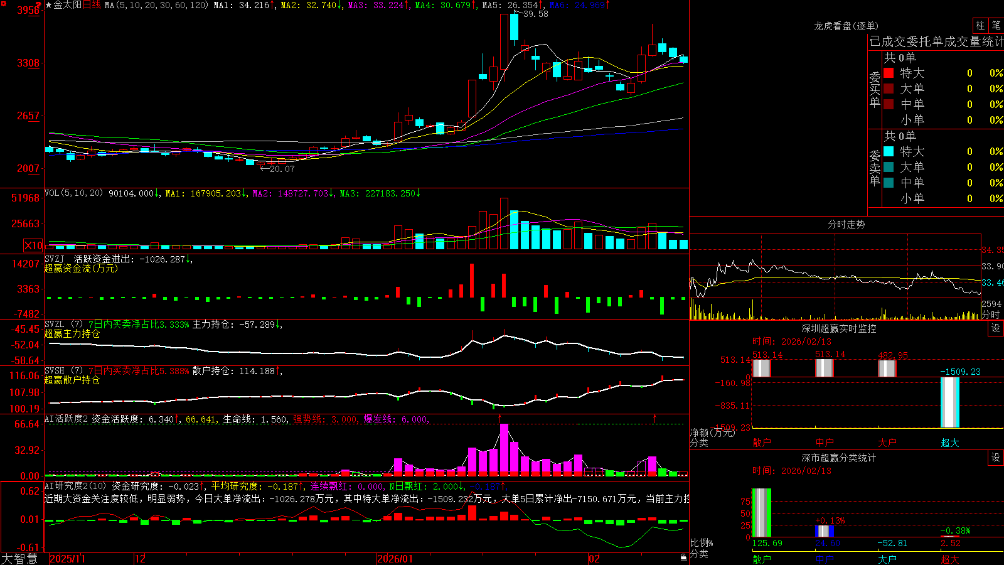Select the red 特大 buy-order color swatch
The image size is (1004, 565).
[x=889, y=73]
